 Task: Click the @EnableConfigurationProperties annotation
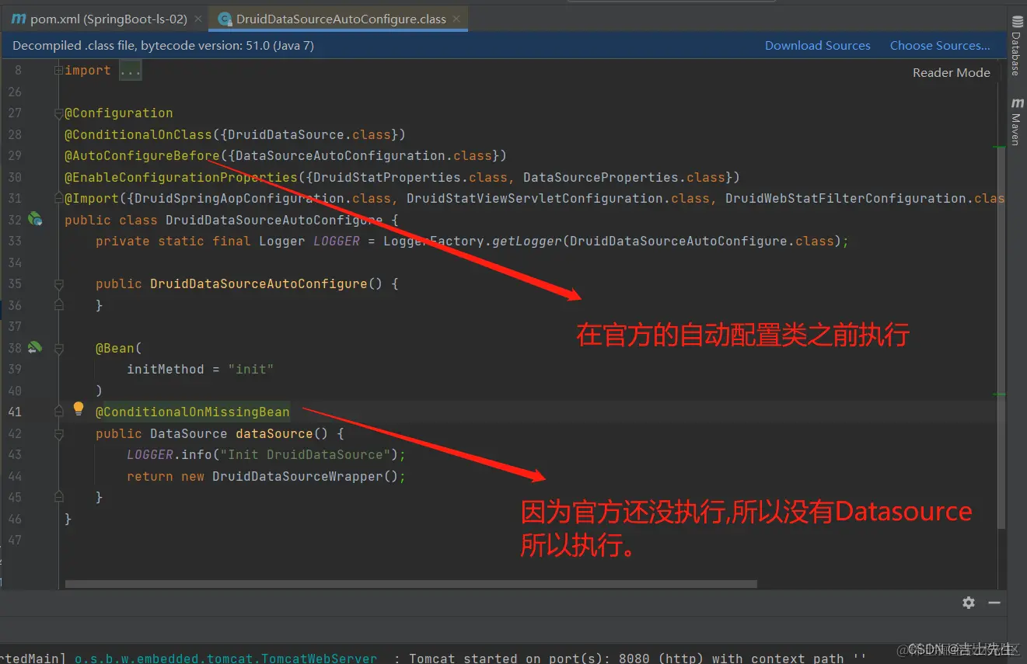tap(181, 177)
